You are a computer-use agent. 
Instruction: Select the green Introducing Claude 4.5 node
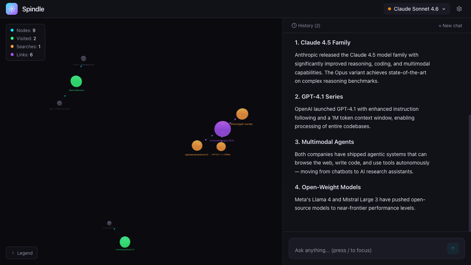[125, 242]
